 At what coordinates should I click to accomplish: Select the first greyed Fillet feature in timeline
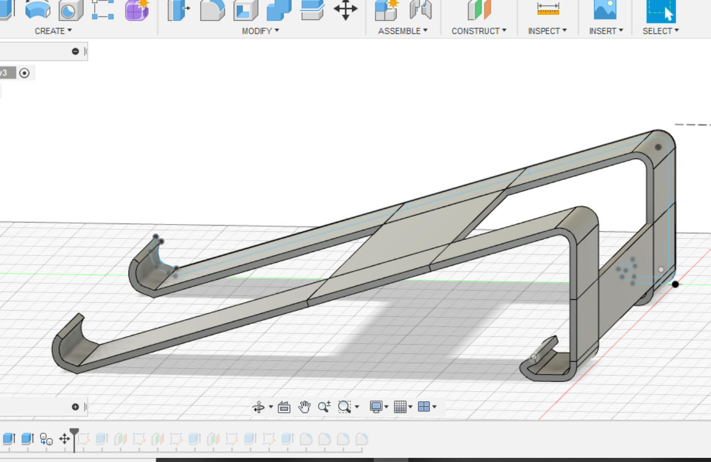coord(306,439)
